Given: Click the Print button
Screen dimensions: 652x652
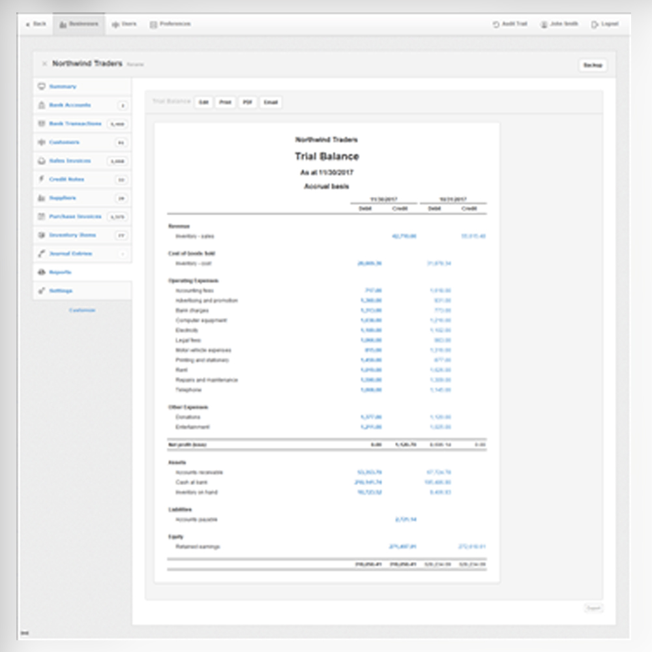Looking at the screenshot, I should pyautogui.click(x=226, y=102).
